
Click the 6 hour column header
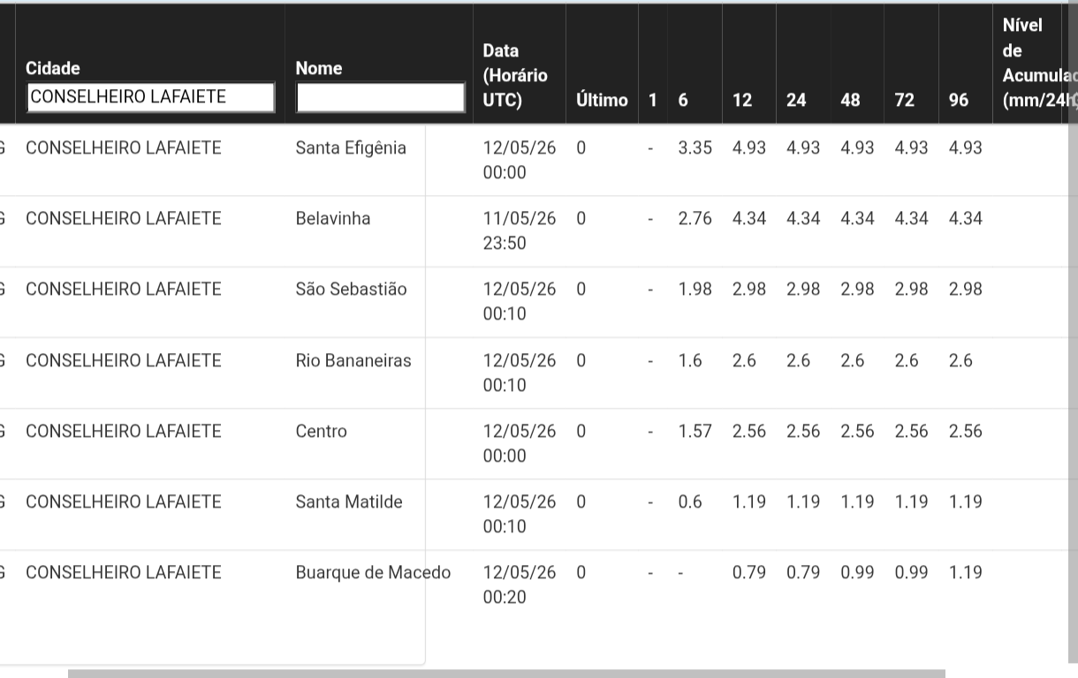point(683,100)
